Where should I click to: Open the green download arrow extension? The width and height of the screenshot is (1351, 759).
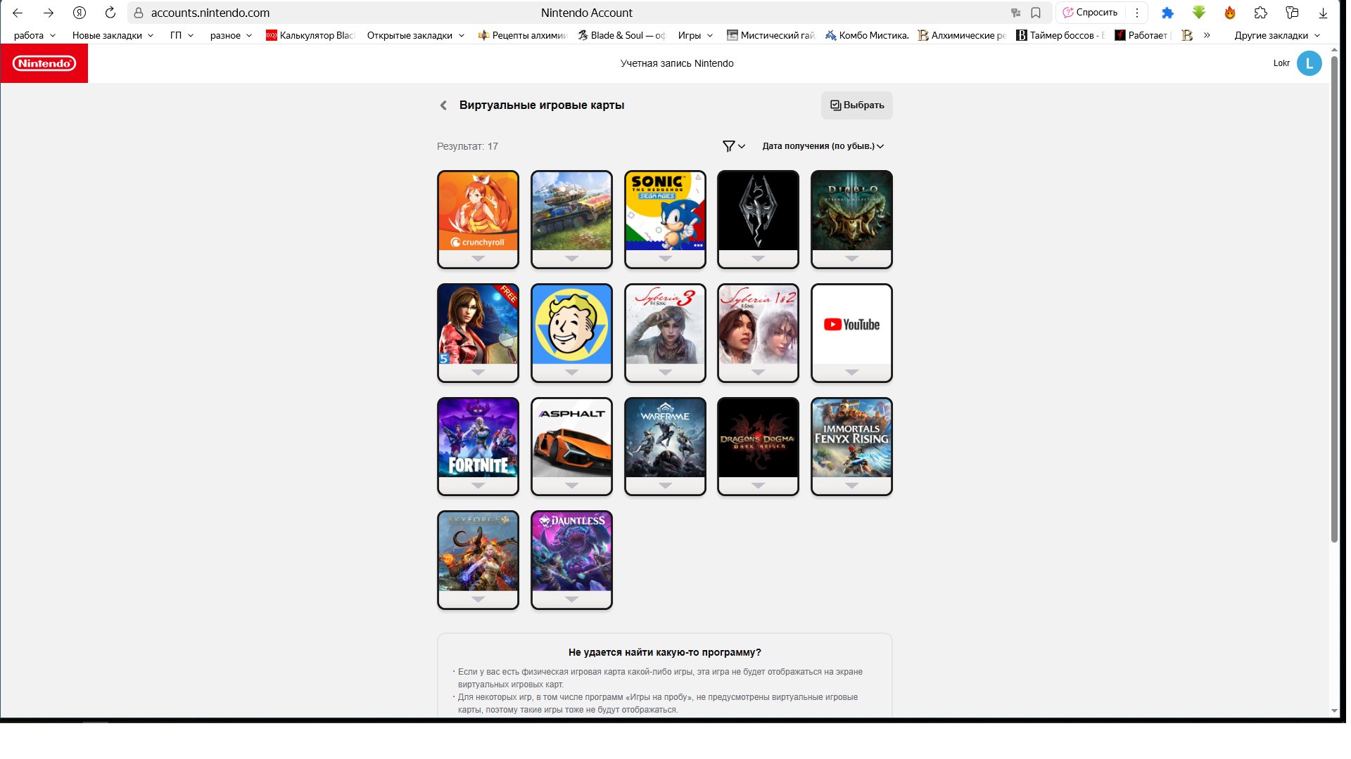pos(1199,13)
